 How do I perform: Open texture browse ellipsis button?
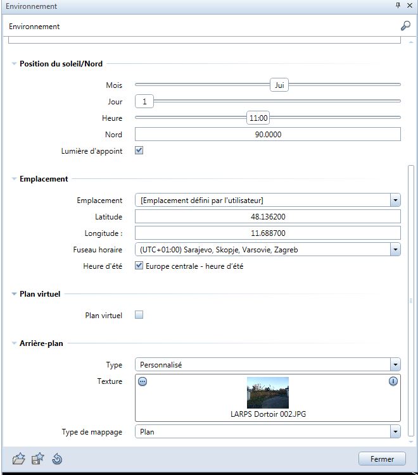tap(142, 381)
